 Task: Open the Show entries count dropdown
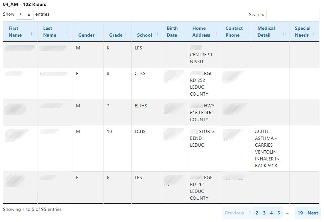tap(25, 15)
